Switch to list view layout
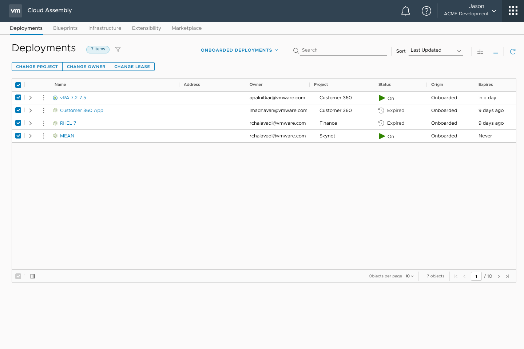The width and height of the screenshot is (524, 349). 495,52
